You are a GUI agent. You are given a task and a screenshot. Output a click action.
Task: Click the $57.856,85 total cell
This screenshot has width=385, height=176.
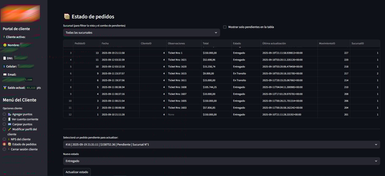216,108
